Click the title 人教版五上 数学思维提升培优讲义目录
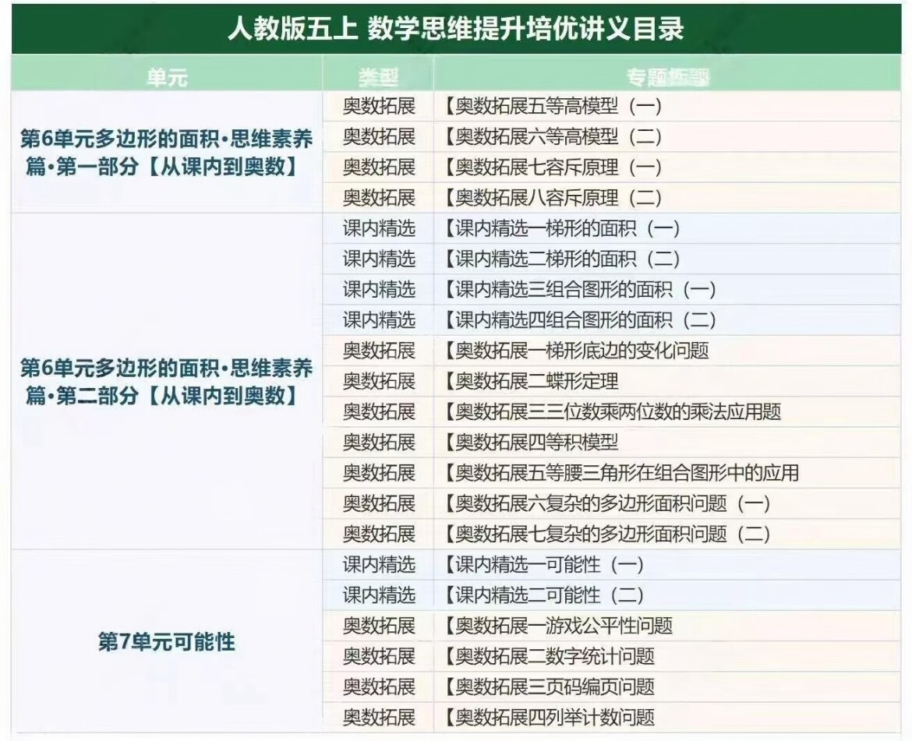This screenshot has height=741, width=912. pyautogui.click(x=455, y=29)
